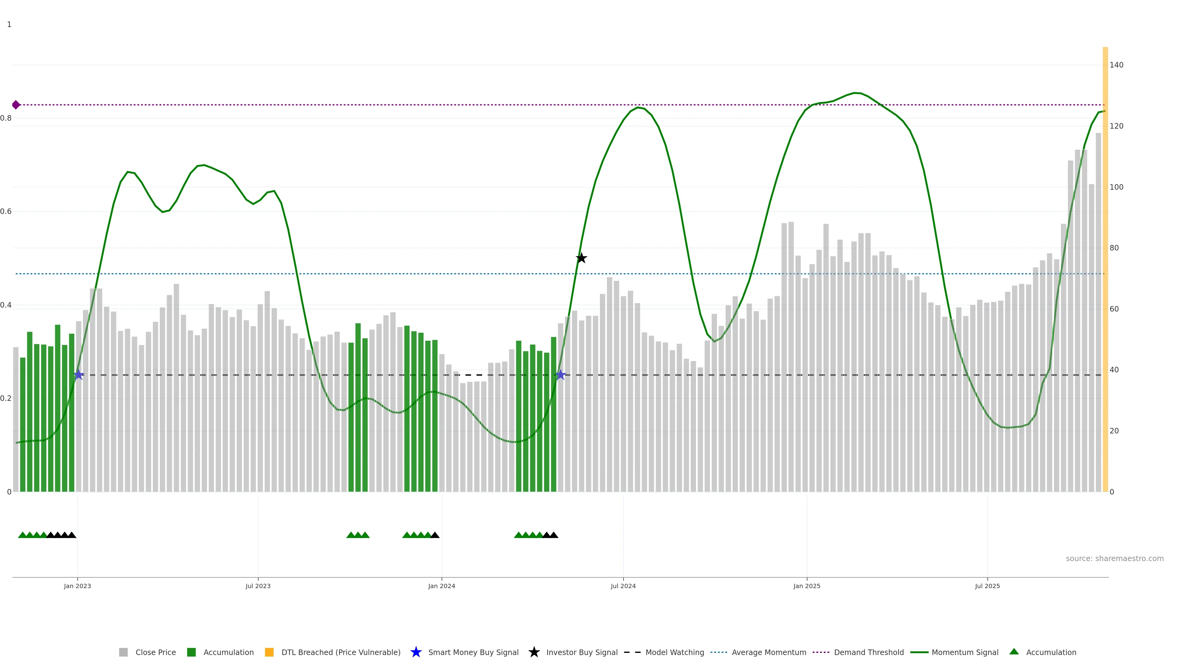Click the green triangle Accumulation legend icon
The height and width of the screenshot is (663, 1179).
coord(1014,652)
